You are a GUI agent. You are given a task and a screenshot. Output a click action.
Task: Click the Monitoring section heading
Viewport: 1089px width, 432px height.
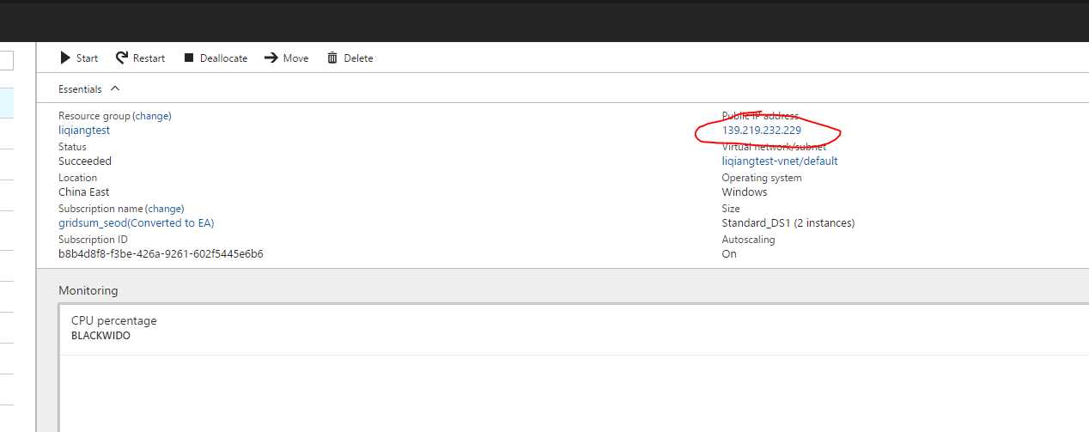pos(88,290)
